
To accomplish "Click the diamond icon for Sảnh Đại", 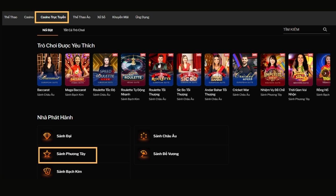I will click(47, 136).
